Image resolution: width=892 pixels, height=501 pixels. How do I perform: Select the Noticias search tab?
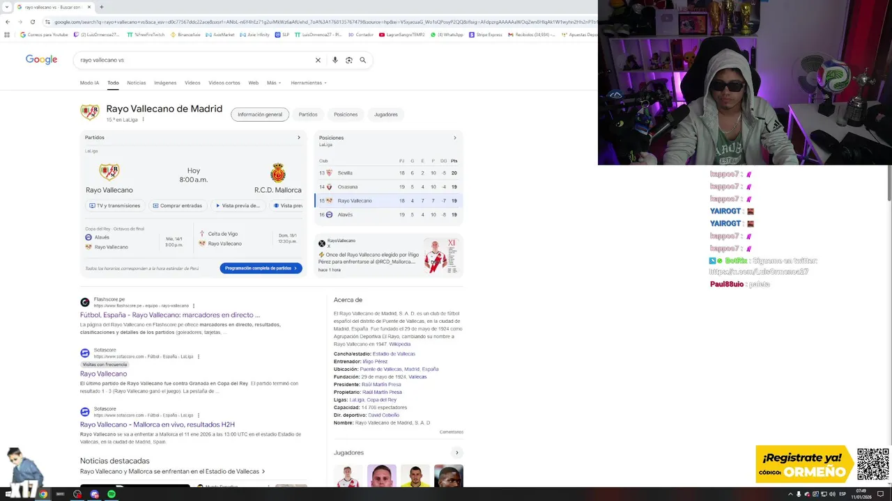[x=137, y=83]
